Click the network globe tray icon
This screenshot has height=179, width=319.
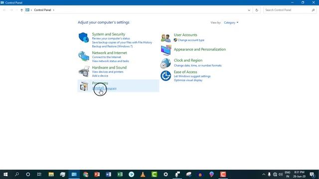coord(275,175)
